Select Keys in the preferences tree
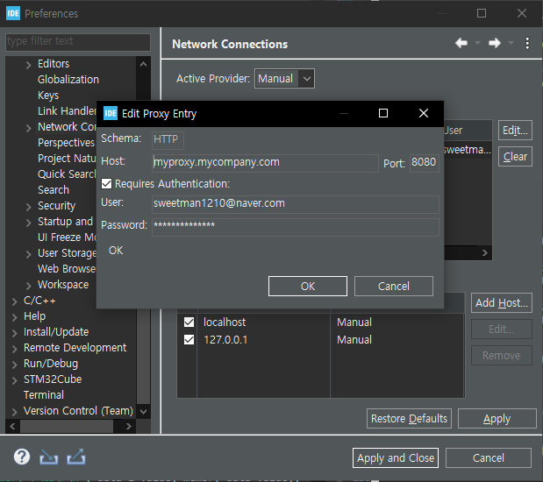The width and height of the screenshot is (543, 482). click(48, 96)
